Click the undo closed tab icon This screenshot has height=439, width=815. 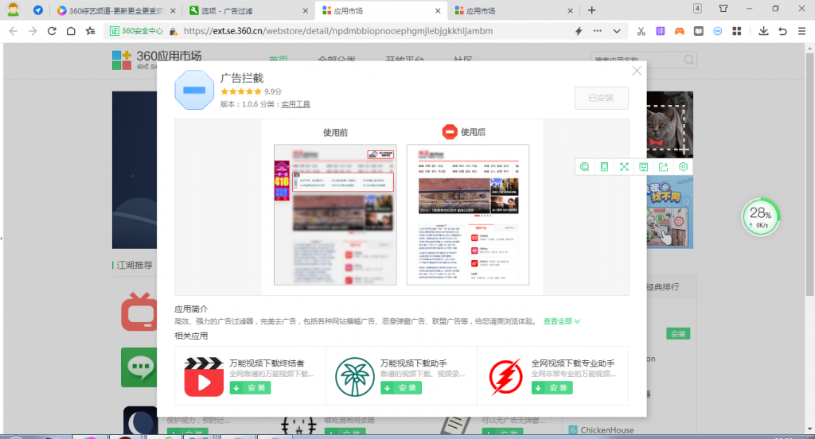[x=783, y=31]
